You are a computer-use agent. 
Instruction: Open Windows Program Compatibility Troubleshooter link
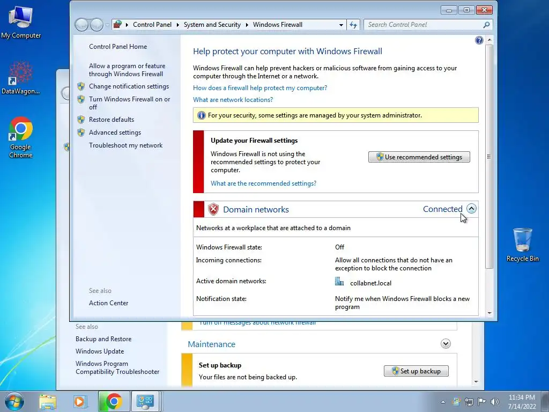pyautogui.click(x=117, y=368)
